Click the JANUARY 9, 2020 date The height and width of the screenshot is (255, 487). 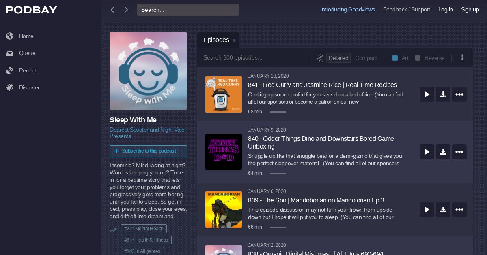click(x=267, y=130)
